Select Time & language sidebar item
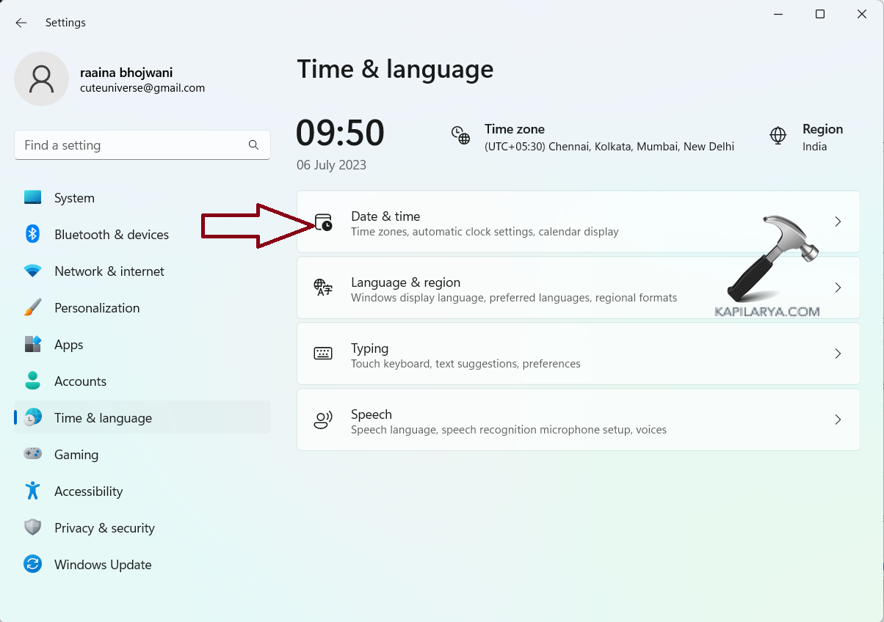Viewport: 884px width, 622px height. coord(142,417)
